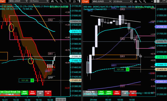The height and width of the screenshot is (101, 167).
Task: Click first grey square icon in right title bar
Action: coord(155,2)
